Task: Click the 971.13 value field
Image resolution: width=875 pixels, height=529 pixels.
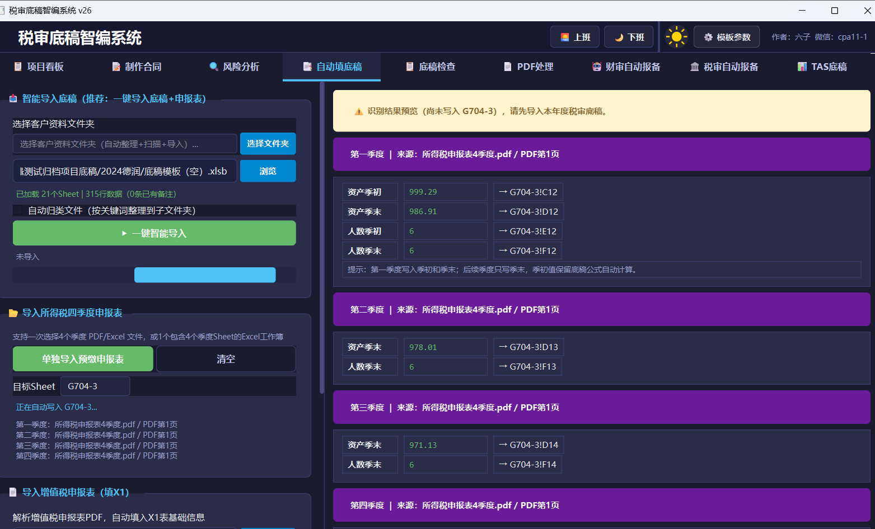Action: (446, 445)
